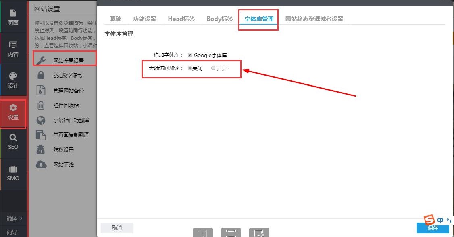Click the SSL数字证书 lock icon
Image resolution: width=454 pixels, height=237 pixels.
(41, 76)
